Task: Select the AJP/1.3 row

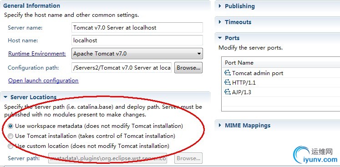Action: tap(281, 92)
